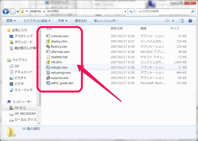This screenshot has width=198, height=141.
Task: Select OS (C:) drive
Action: click(20, 108)
